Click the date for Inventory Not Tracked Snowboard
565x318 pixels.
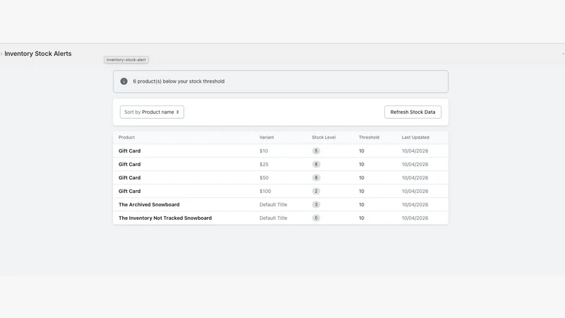415,218
